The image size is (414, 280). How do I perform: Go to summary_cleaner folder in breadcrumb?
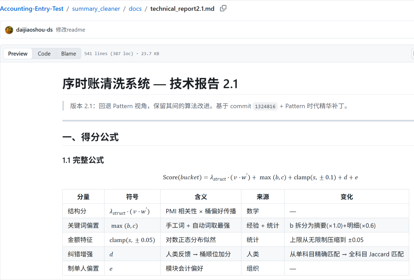96,9
